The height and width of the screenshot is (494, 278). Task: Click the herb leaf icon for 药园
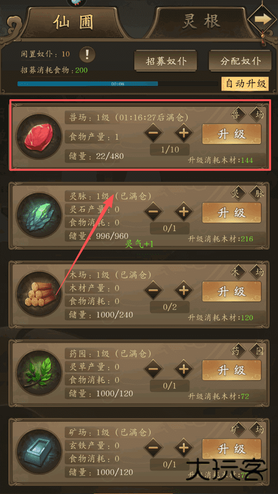point(39,373)
